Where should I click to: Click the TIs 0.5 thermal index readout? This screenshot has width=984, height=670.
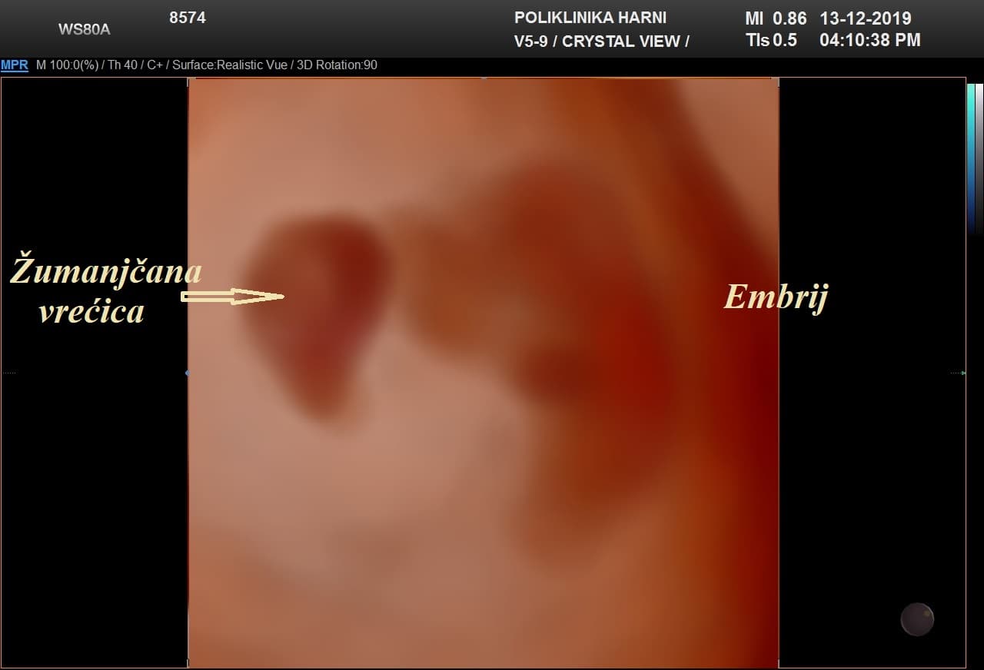pyautogui.click(x=771, y=41)
